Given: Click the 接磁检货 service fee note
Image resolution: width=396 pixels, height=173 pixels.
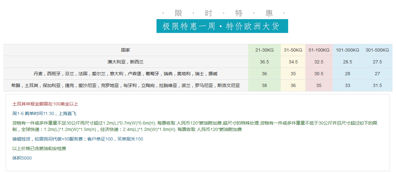Looking at the screenshot, I should (x=77, y=139).
